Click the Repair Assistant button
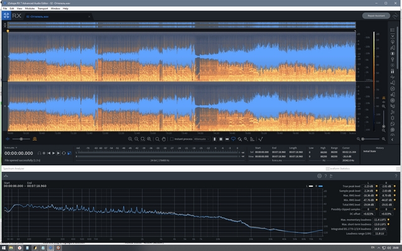Image resolution: width=402 pixels, height=251 pixels. 376,16
